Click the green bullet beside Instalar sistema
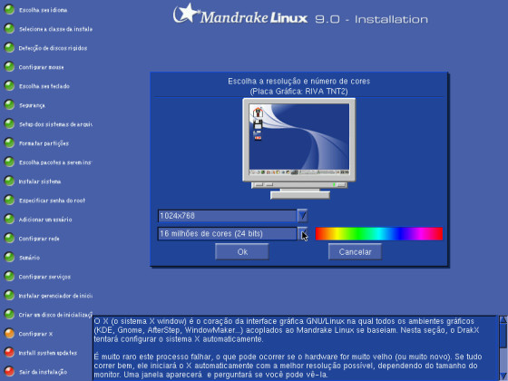 click(x=9, y=181)
